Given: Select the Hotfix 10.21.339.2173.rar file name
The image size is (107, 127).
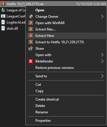Looking at the screenshot, I should [25, 4].
